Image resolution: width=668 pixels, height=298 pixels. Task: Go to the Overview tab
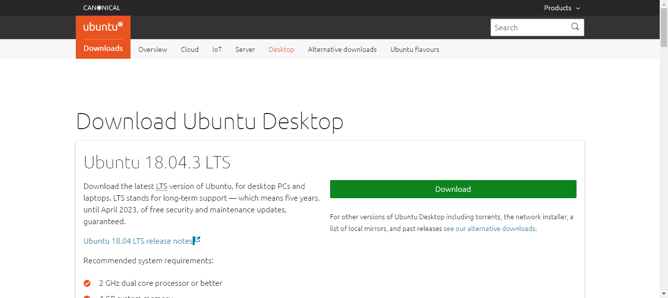(153, 49)
